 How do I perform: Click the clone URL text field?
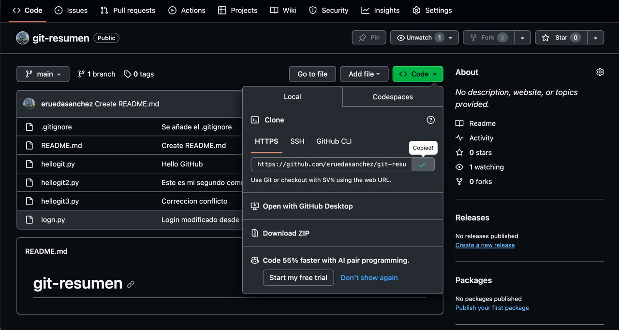click(331, 164)
